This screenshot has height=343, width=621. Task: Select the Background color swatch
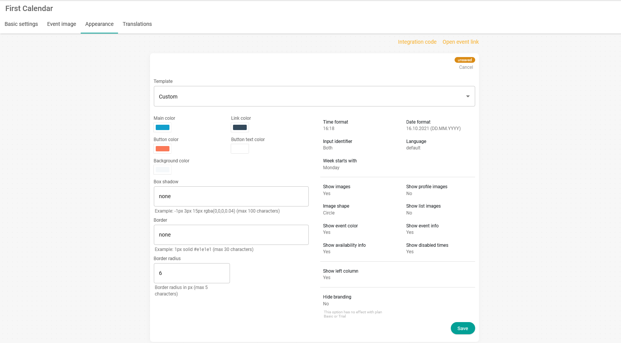tap(163, 170)
